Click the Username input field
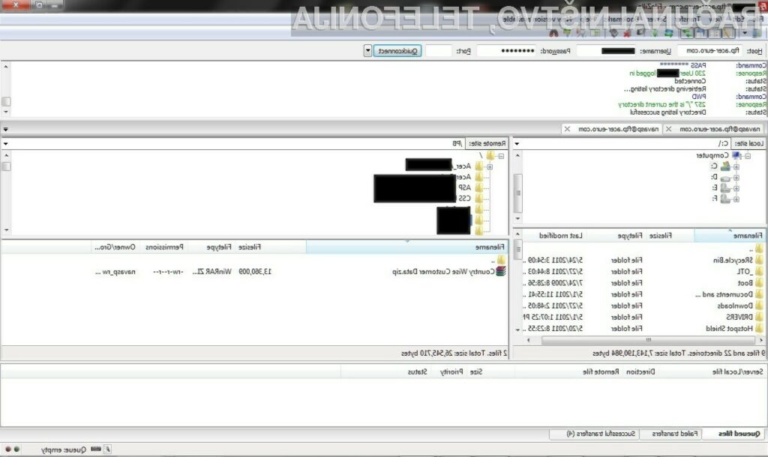This screenshot has height=457, width=768. pyautogui.click(x=605, y=50)
